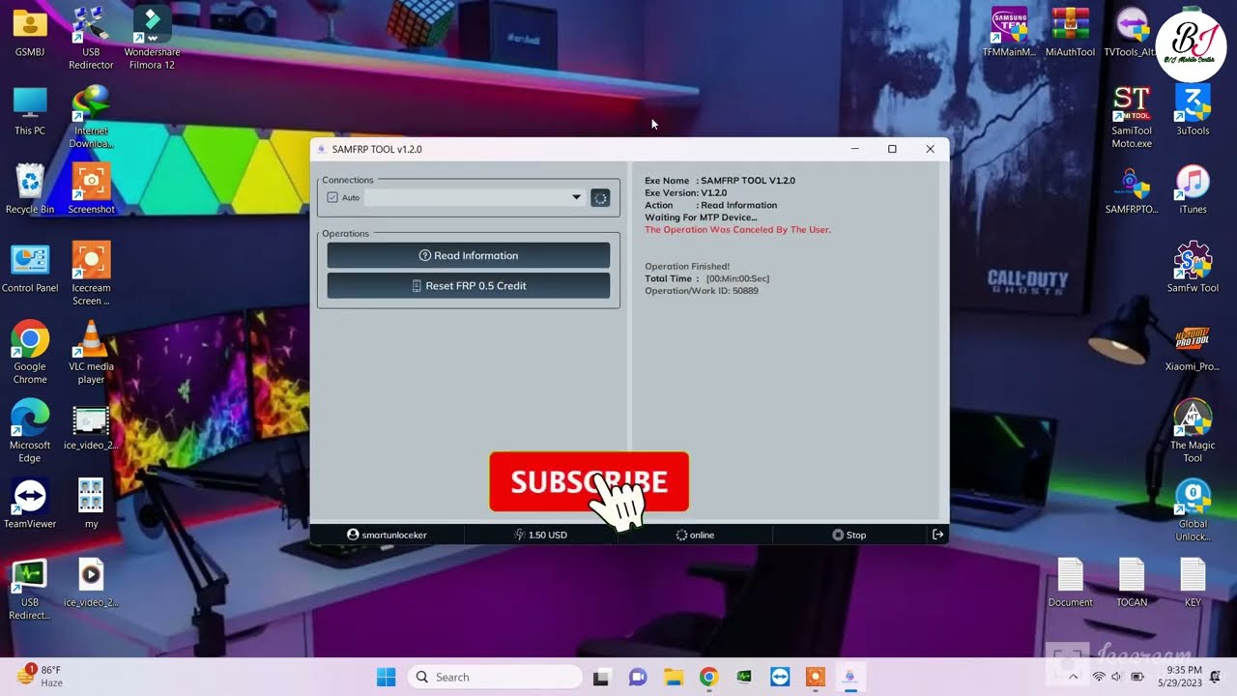Click the 1.50 USD credit balance
The width and height of the screenshot is (1237, 696).
[x=541, y=535]
